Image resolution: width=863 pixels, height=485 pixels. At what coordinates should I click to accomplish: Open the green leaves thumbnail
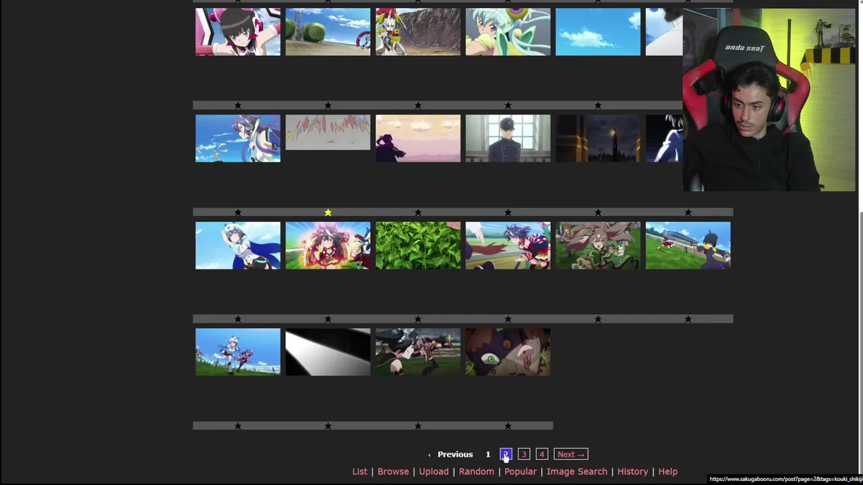pos(418,245)
